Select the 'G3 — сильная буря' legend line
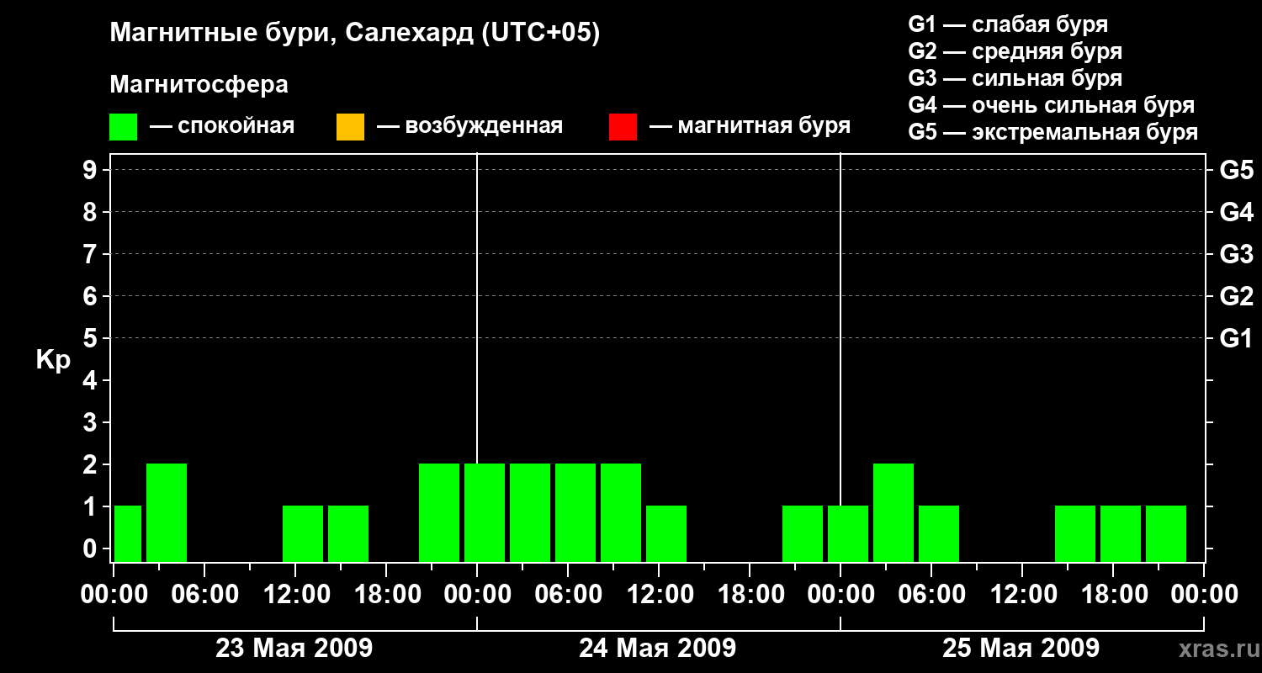This screenshot has height=673, width=1262. (1015, 78)
